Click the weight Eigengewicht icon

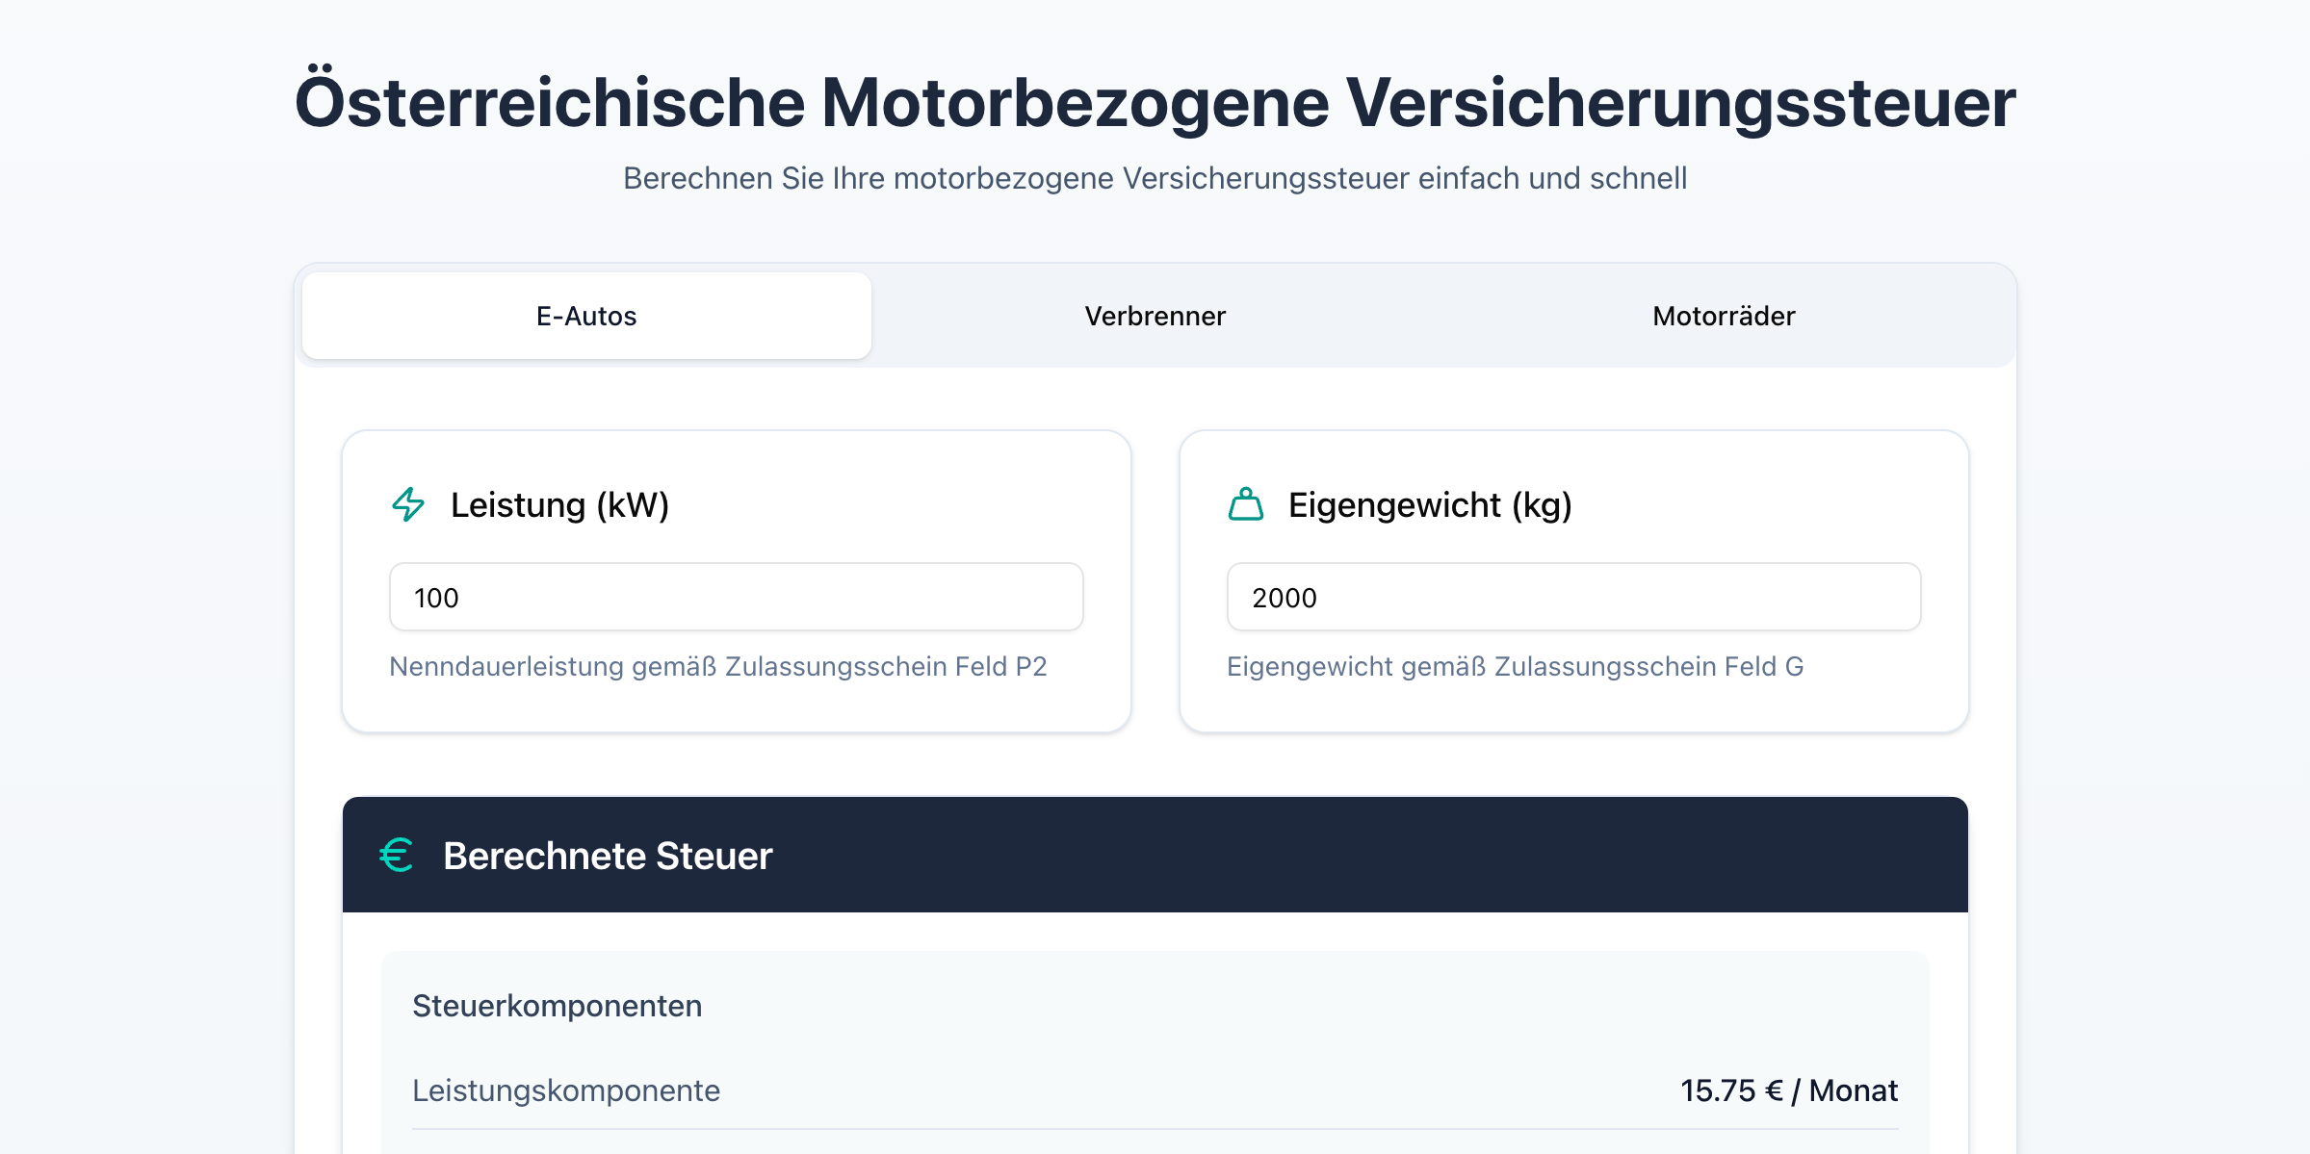click(x=1246, y=504)
